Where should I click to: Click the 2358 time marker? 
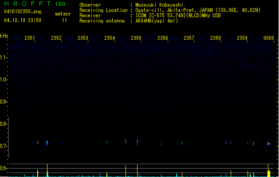point(216,38)
